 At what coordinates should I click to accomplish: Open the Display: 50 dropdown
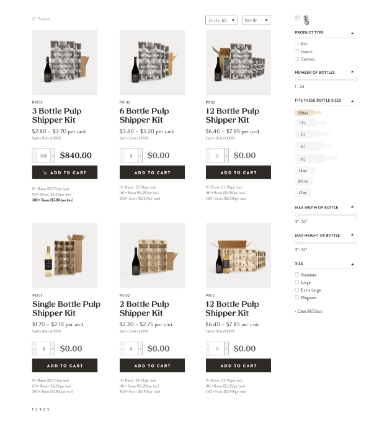click(221, 20)
